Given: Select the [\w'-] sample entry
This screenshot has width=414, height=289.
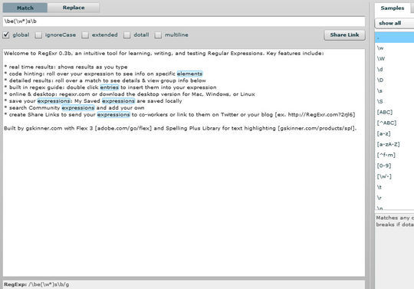Looking at the screenshot, I should click(x=395, y=176).
